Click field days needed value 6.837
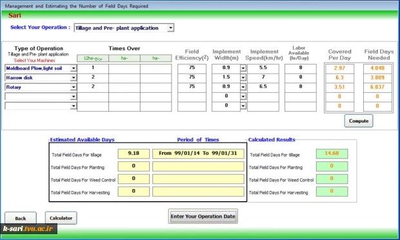The width and height of the screenshot is (400, 240). click(x=377, y=87)
